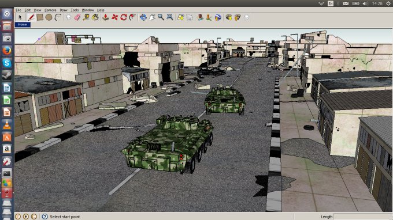
Task: Open the mail envelope indicator
Action: pyautogui.click(x=346, y=3)
